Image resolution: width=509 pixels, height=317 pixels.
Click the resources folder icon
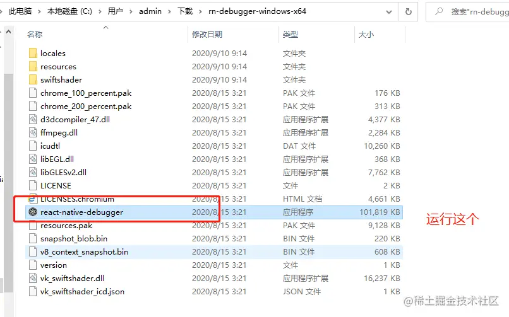[x=33, y=66]
